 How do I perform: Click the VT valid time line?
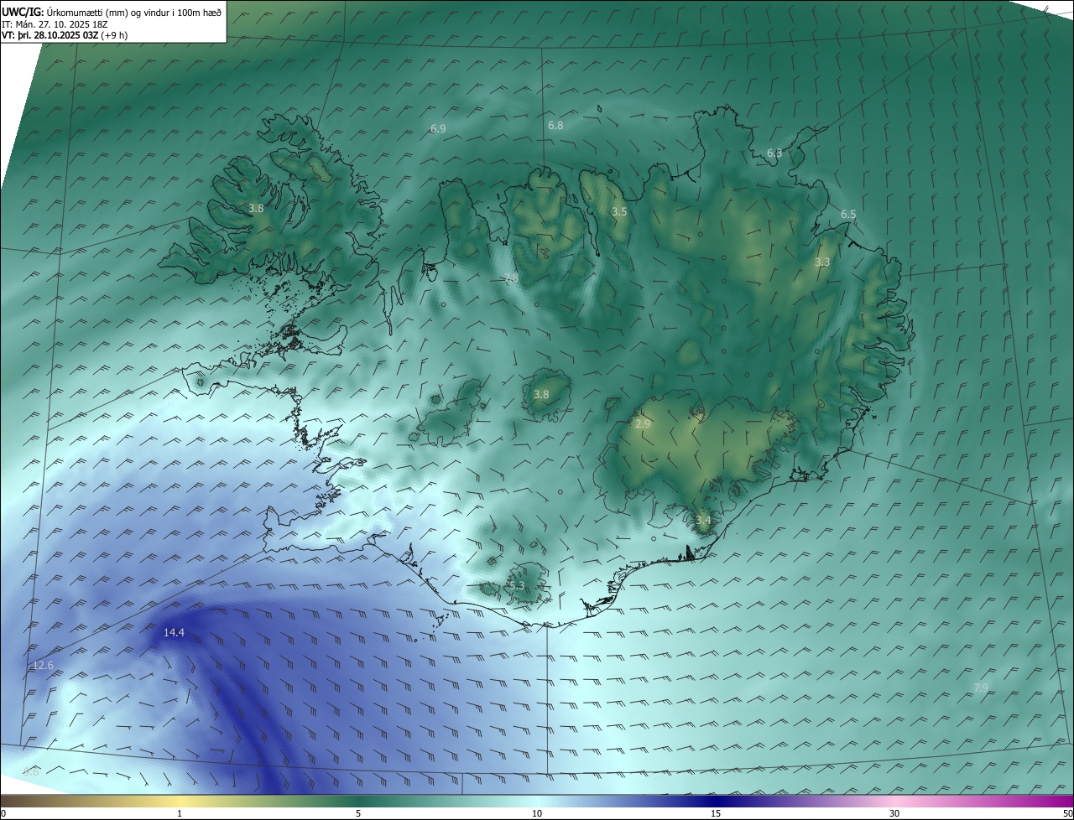tap(64, 35)
